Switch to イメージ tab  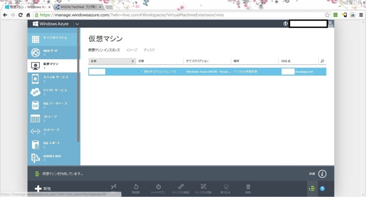click(132, 50)
